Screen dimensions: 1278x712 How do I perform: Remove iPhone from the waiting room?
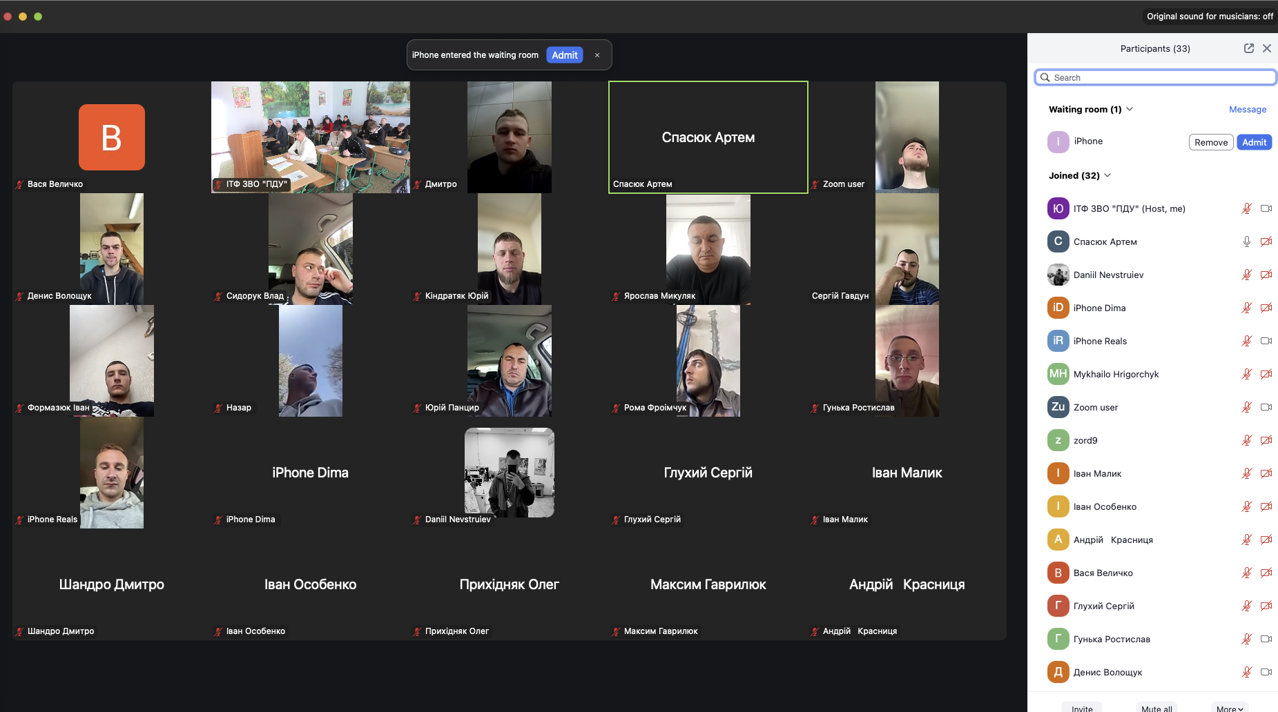click(1210, 142)
